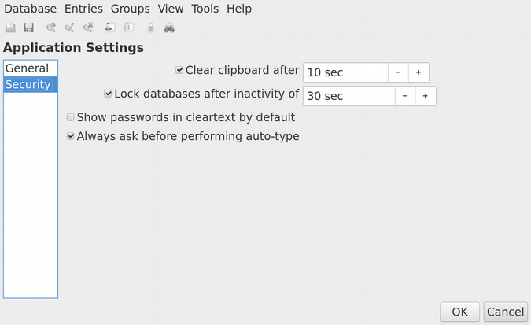Open the Entries menu
Screen dimensions: 531x325
(x=83, y=9)
